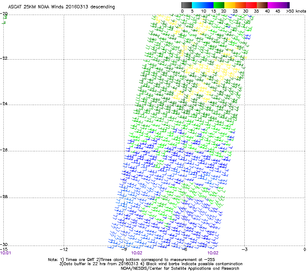Click the '45' legend tick label
The height and width of the screenshot is (271, 308).
[278, 11]
